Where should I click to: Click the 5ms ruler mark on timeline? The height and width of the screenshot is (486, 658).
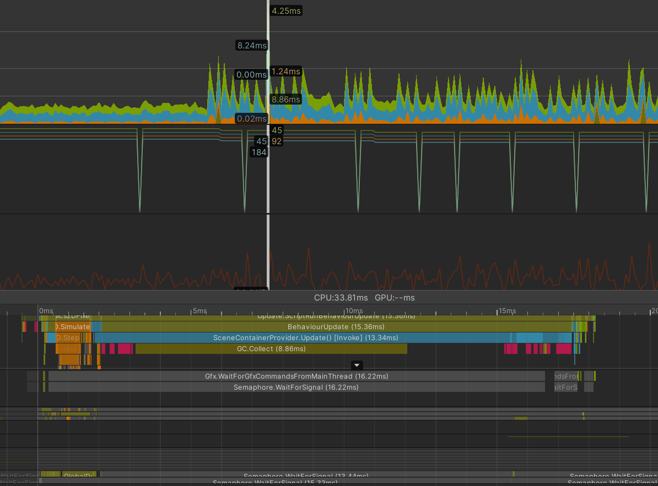(x=199, y=310)
